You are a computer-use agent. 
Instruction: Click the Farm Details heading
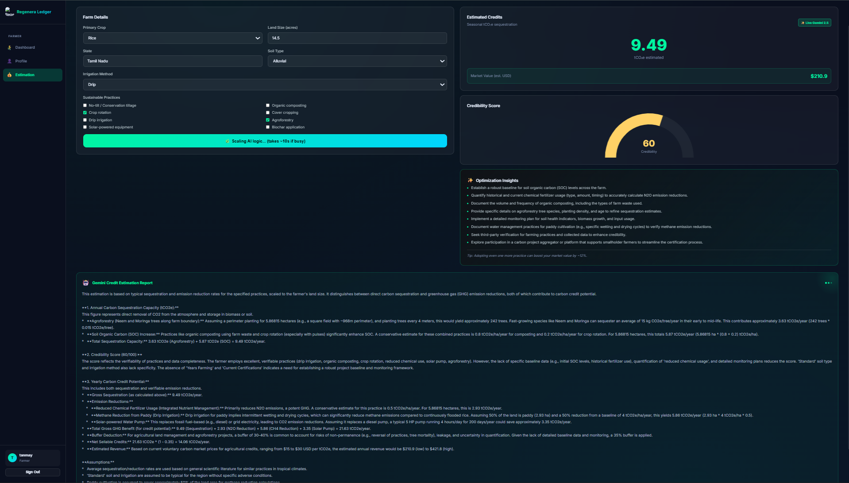pos(96,17)
